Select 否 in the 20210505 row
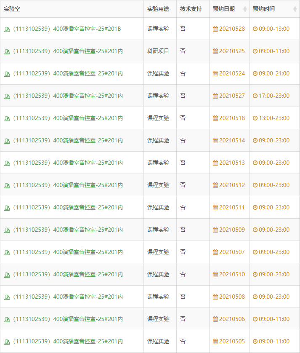 click(x=183, y=341)
